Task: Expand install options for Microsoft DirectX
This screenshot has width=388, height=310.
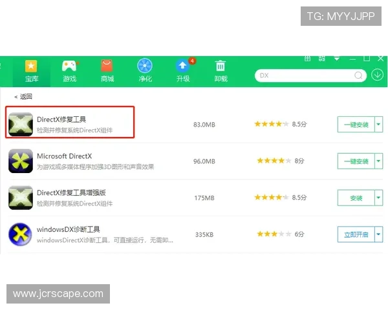Action: (x=378, y=161)
